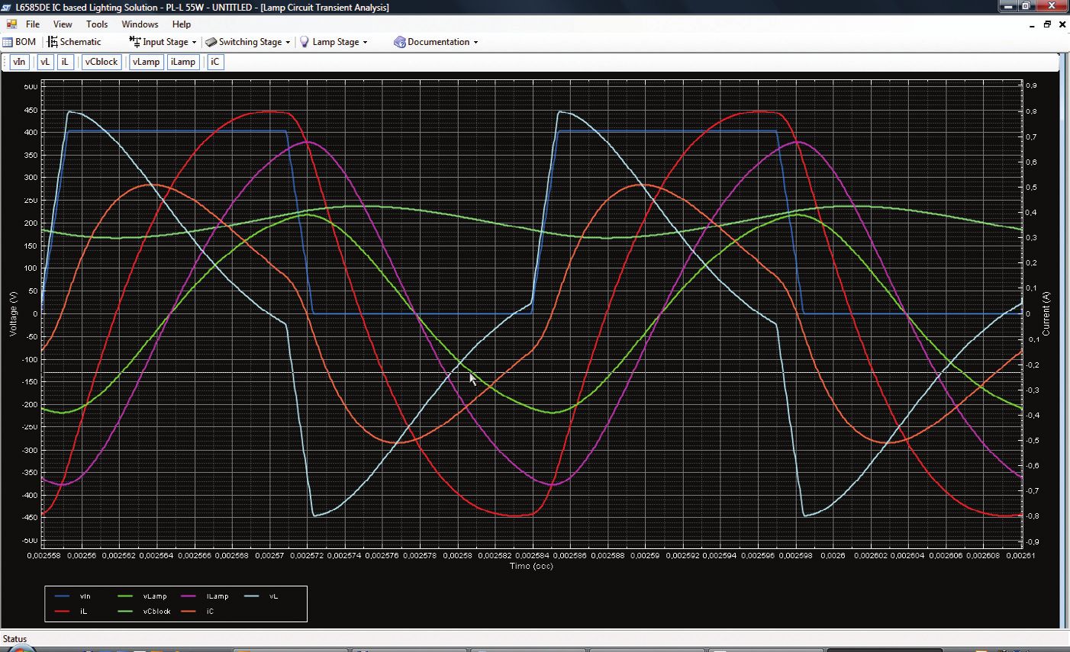Open the BOM view icon

coord(8,42)
